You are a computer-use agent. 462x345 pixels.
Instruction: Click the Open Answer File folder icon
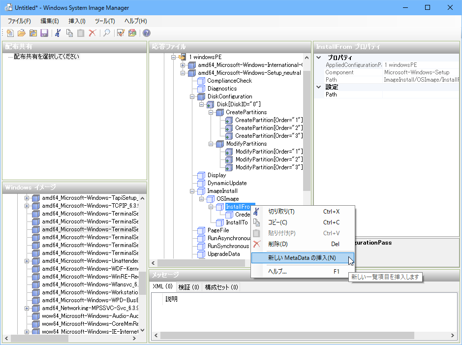pyautogui.click(x=21, y=33)
